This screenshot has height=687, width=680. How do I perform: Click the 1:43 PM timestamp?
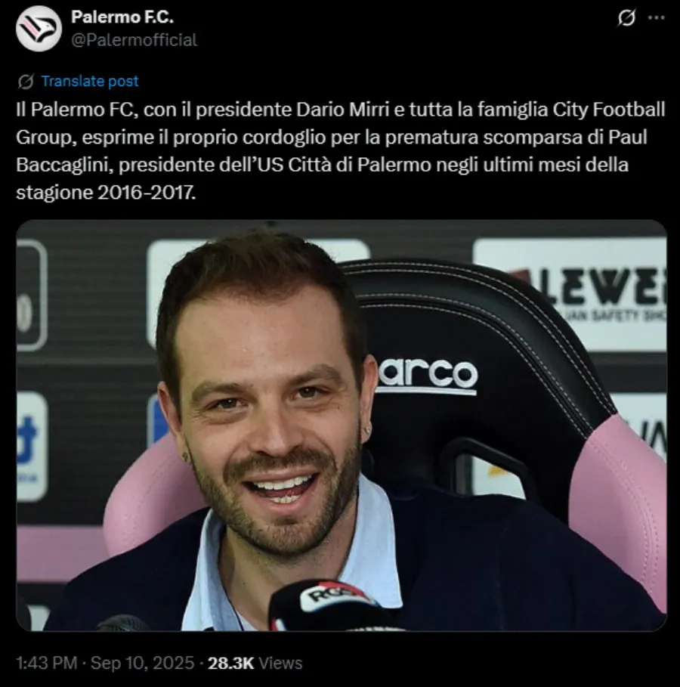[47, 663]
